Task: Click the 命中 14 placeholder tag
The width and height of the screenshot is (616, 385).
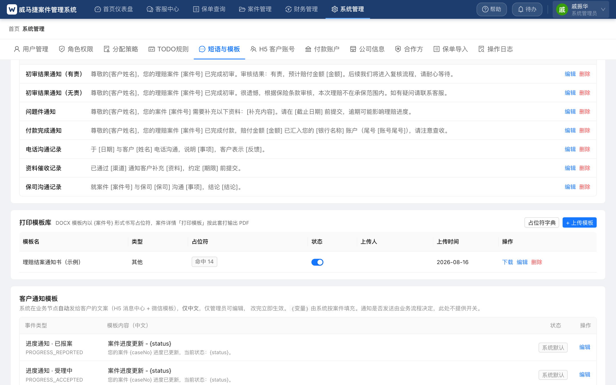Action: pos(204,262)
